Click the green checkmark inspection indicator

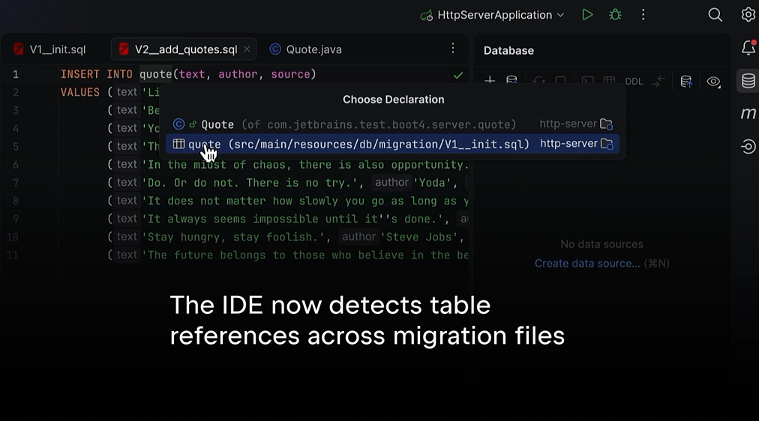point(458,75)
